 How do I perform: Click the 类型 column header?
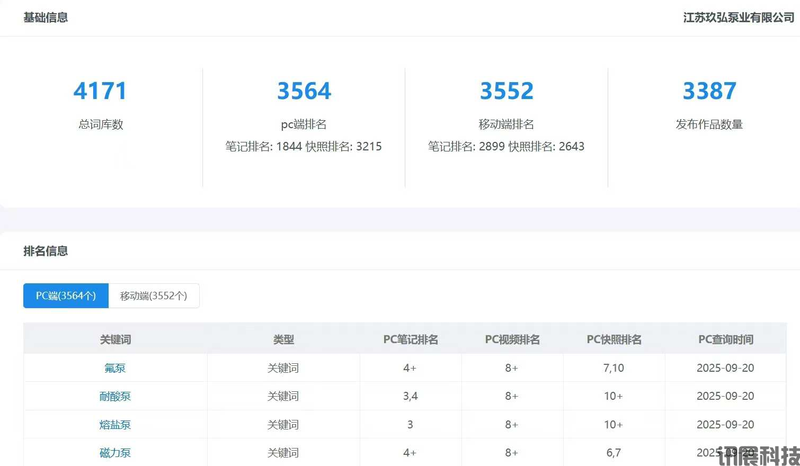coord(283,339)
